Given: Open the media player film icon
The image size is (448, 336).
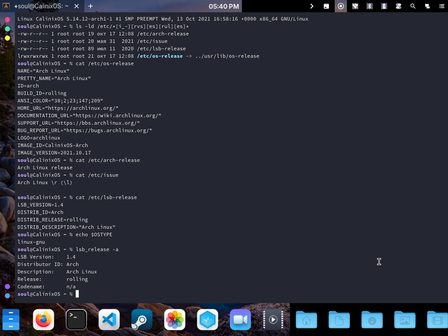Looking at the screenshot, I should 273,319.
